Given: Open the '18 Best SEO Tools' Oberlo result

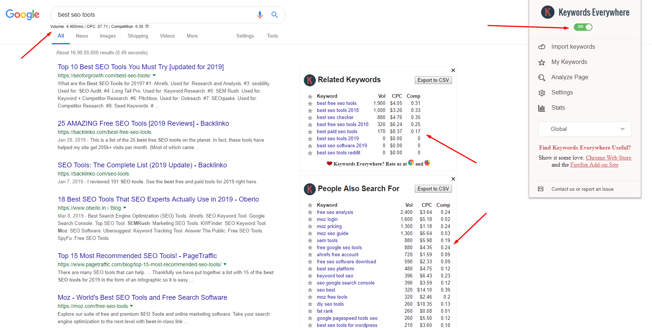Looking at the screenshot, I should pyautogui.click(x=158, y=199).
